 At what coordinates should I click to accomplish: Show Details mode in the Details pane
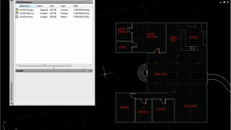[x=84, y=71]
